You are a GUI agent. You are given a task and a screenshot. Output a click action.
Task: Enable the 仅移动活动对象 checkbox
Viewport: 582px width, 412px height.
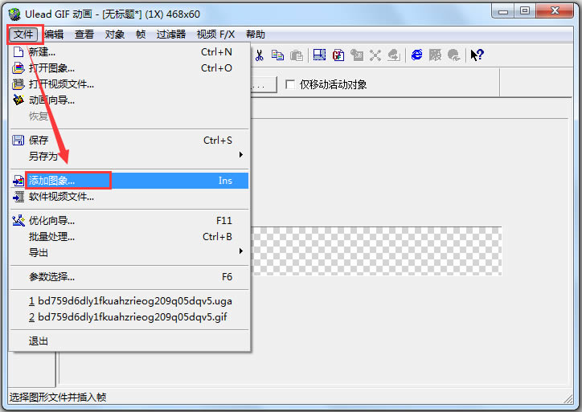(290, 84)
